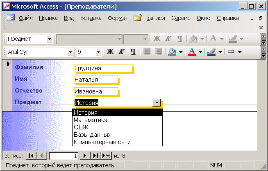Screen dimensions: 268x171
Task: Toggle bold Ж in Arial Cyr toolbar
Action: (x=110, y=52)
